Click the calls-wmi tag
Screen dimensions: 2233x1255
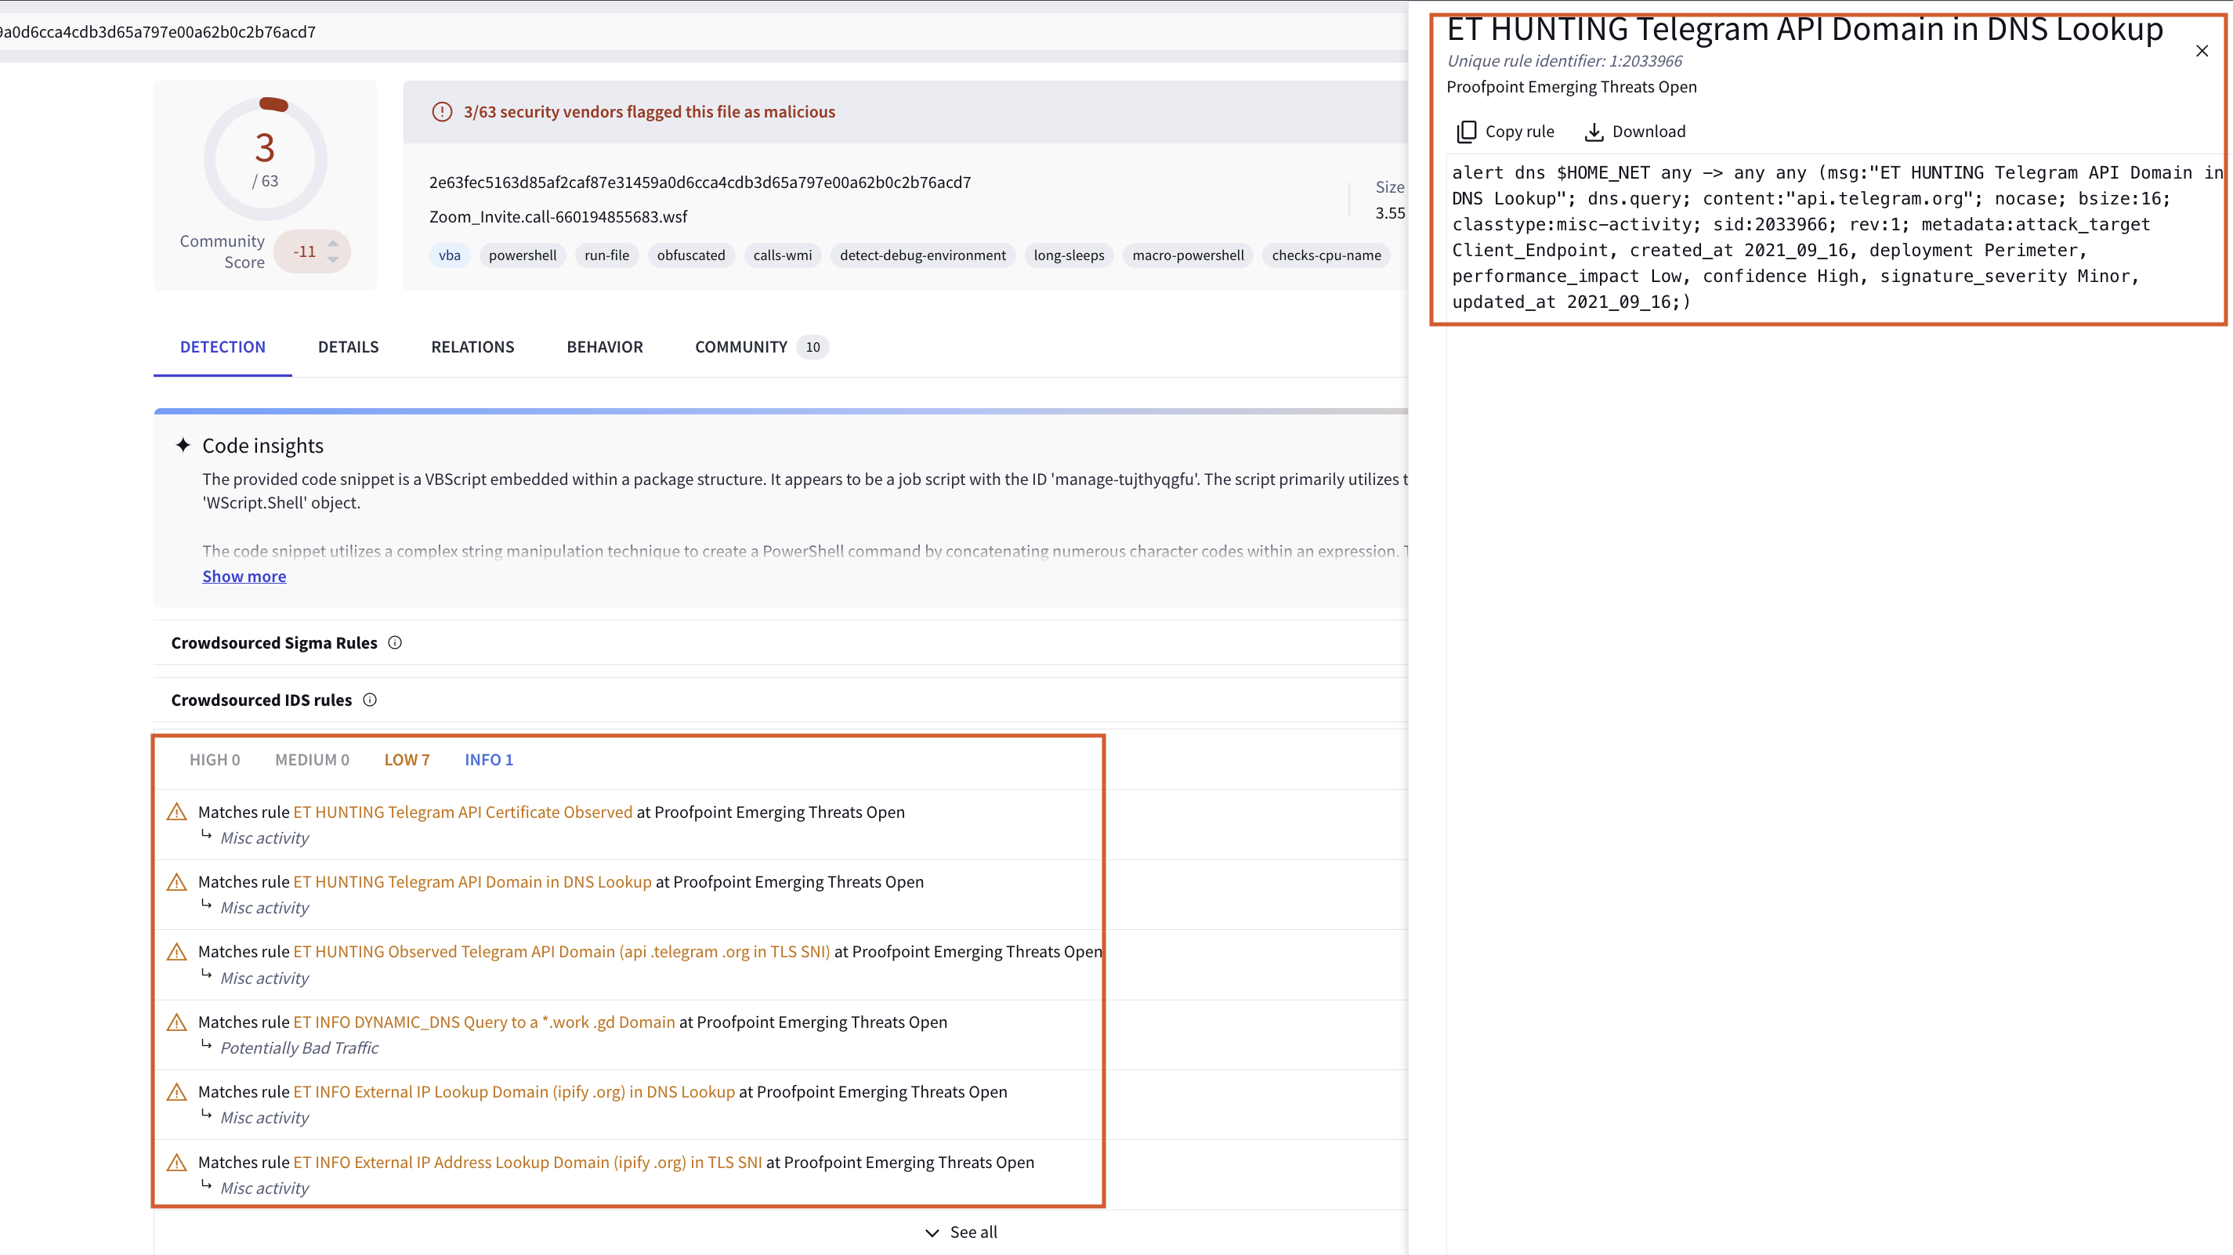783,255
